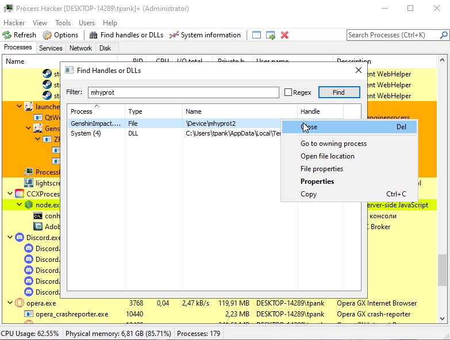Open the Hacker menu

(x=14, y=23)
